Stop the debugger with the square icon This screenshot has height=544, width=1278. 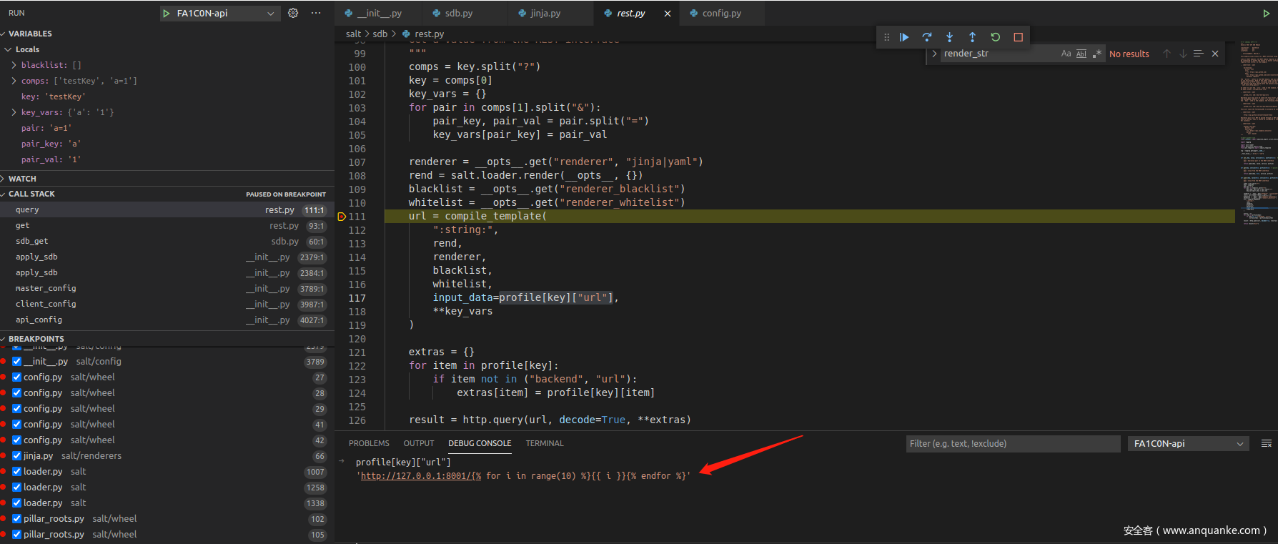coord(1018,37)
